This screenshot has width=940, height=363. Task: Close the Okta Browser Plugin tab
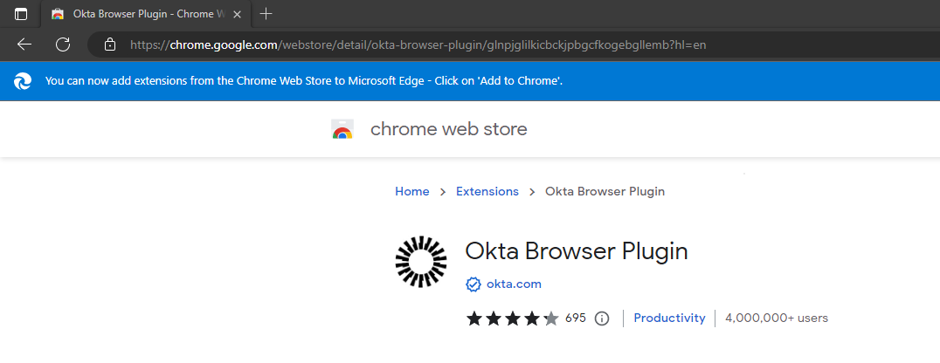238,14
